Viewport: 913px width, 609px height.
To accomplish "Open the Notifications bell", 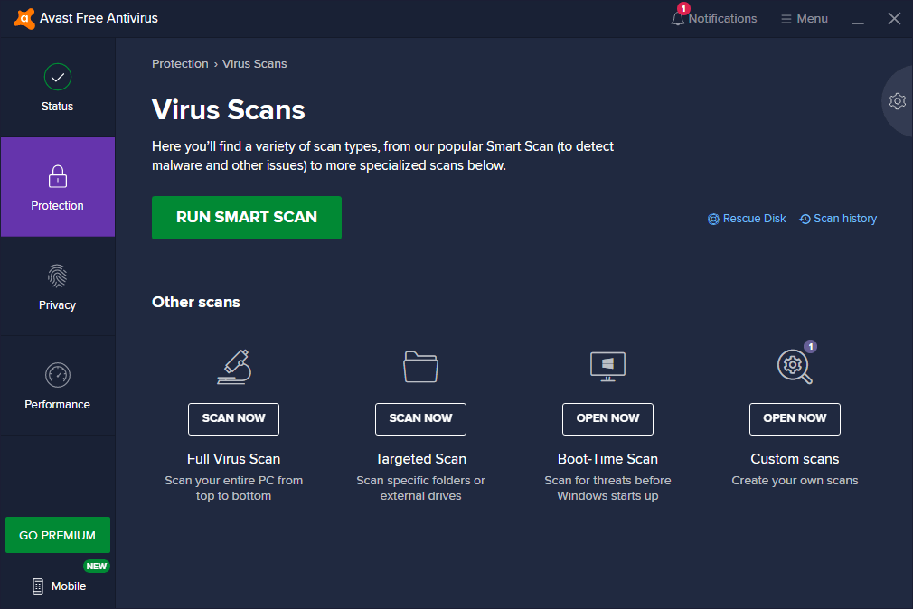I will [x=678, y=18].
